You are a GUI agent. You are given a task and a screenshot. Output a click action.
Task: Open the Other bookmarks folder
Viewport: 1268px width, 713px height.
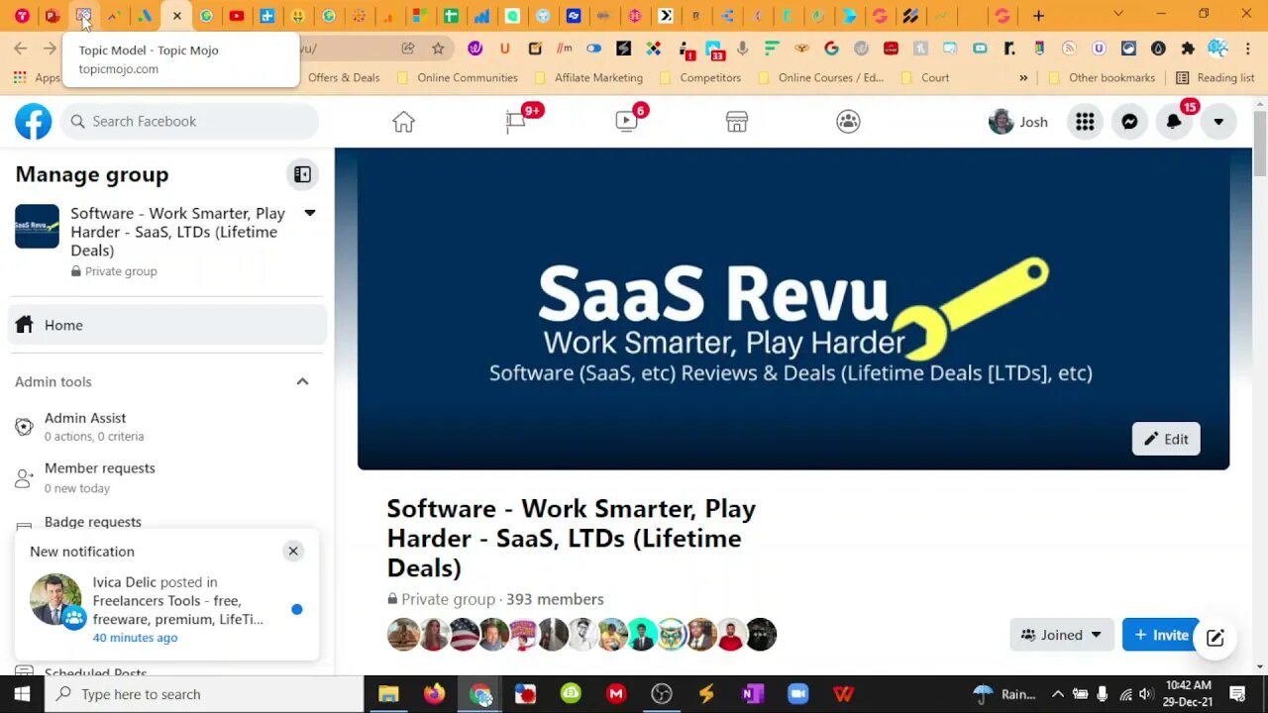pos(1101,77)
